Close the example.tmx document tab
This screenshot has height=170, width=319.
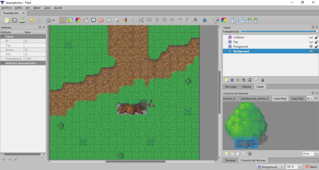point(24,13)
